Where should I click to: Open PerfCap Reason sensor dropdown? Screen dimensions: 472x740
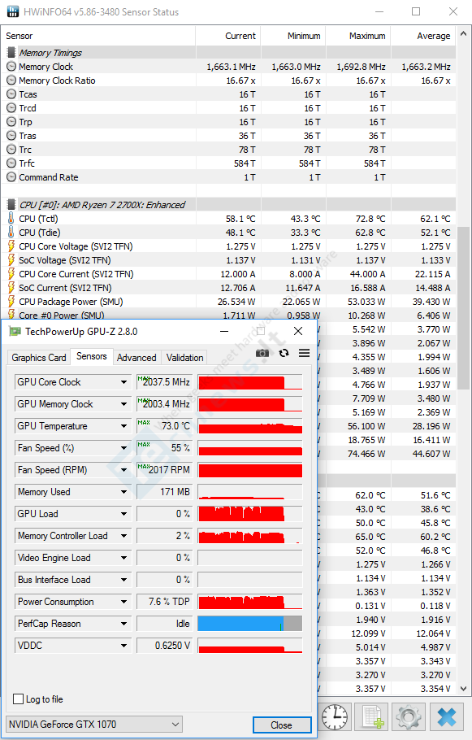pyautogui.click(x=123, y=624)
